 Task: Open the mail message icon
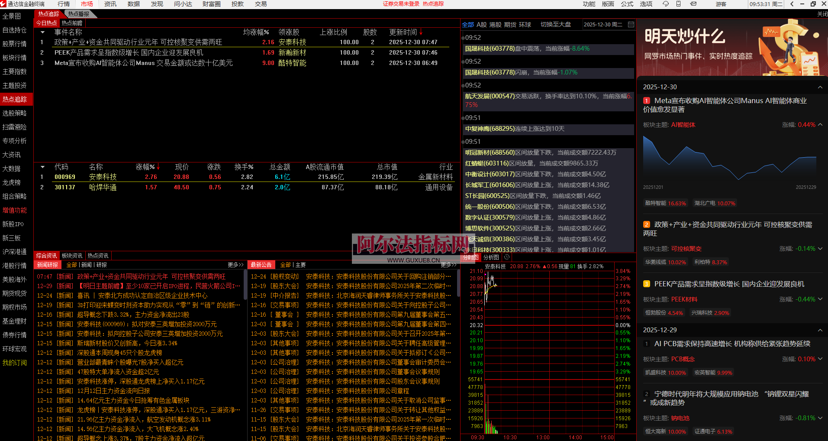click(693, 4)
